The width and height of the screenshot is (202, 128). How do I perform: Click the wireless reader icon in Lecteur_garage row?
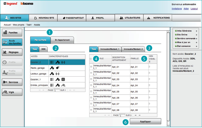point(57,73)
